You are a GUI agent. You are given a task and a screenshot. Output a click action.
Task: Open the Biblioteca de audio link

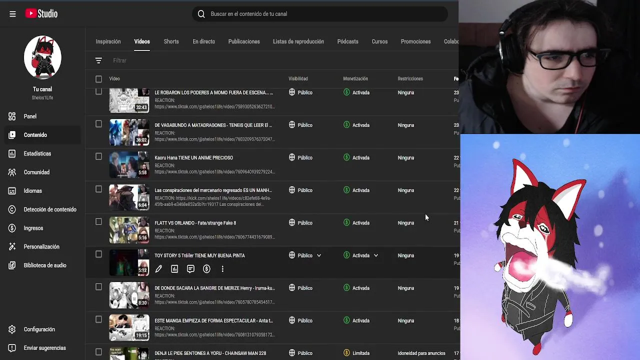[45, 265]
